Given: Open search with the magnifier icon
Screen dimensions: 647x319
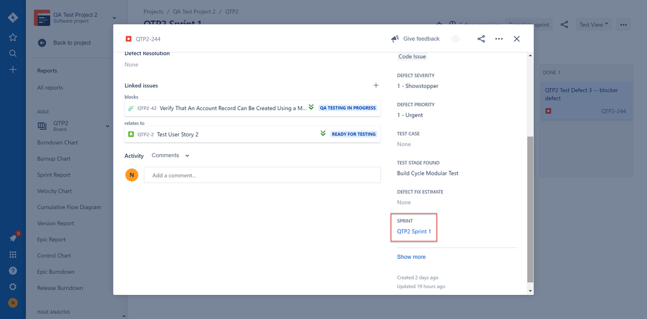Looking at the screenshot, I should pyautogui.click(x=13, y=53).
